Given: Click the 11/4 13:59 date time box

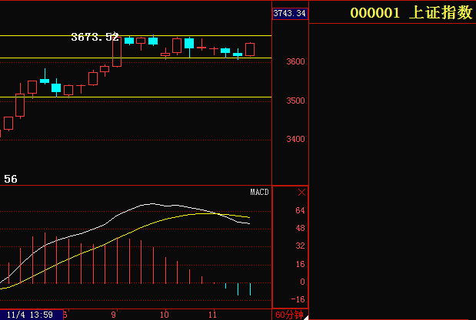Looking at the screenshot, I should pos(30,315).
